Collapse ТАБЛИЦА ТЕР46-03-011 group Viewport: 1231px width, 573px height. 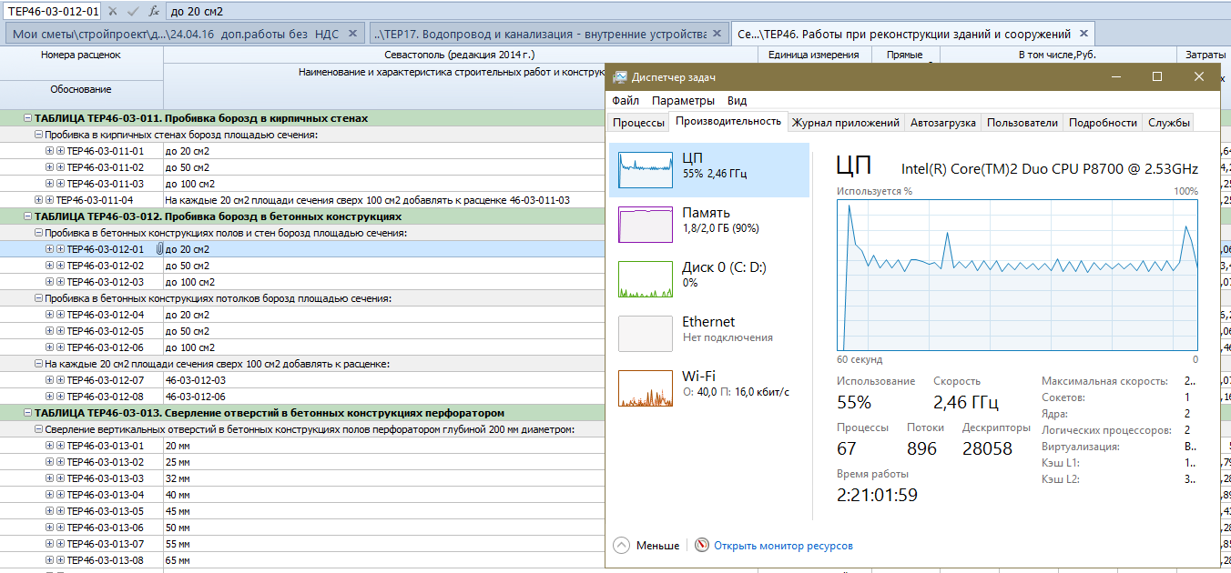[x=27, y=118]
